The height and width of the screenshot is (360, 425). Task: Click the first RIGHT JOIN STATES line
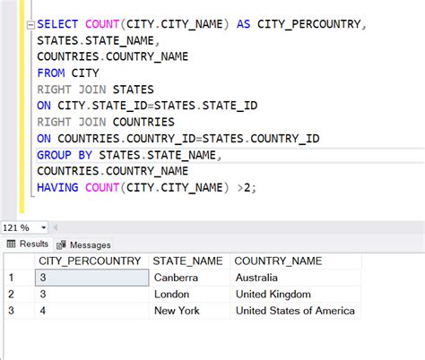click(x=95, y=90)
